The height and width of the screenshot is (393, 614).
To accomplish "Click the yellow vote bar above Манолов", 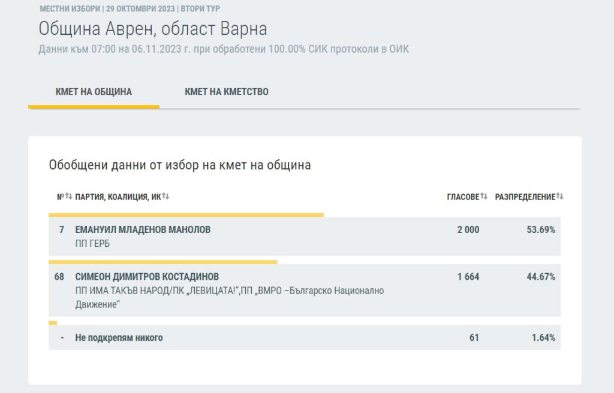I will point(186,215).
